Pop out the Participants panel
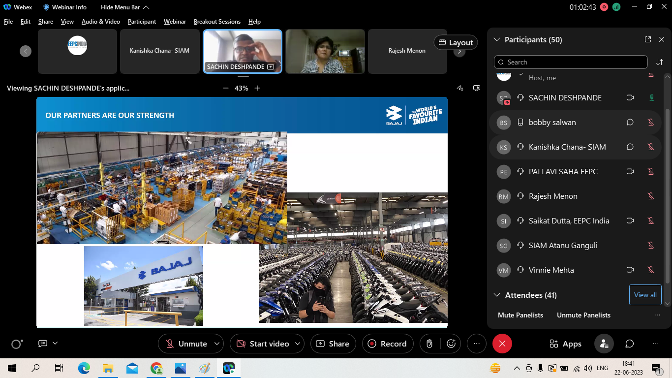 [x=648, y=39]
